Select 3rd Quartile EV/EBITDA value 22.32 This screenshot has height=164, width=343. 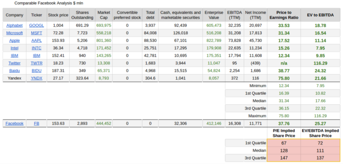point(320,108)
